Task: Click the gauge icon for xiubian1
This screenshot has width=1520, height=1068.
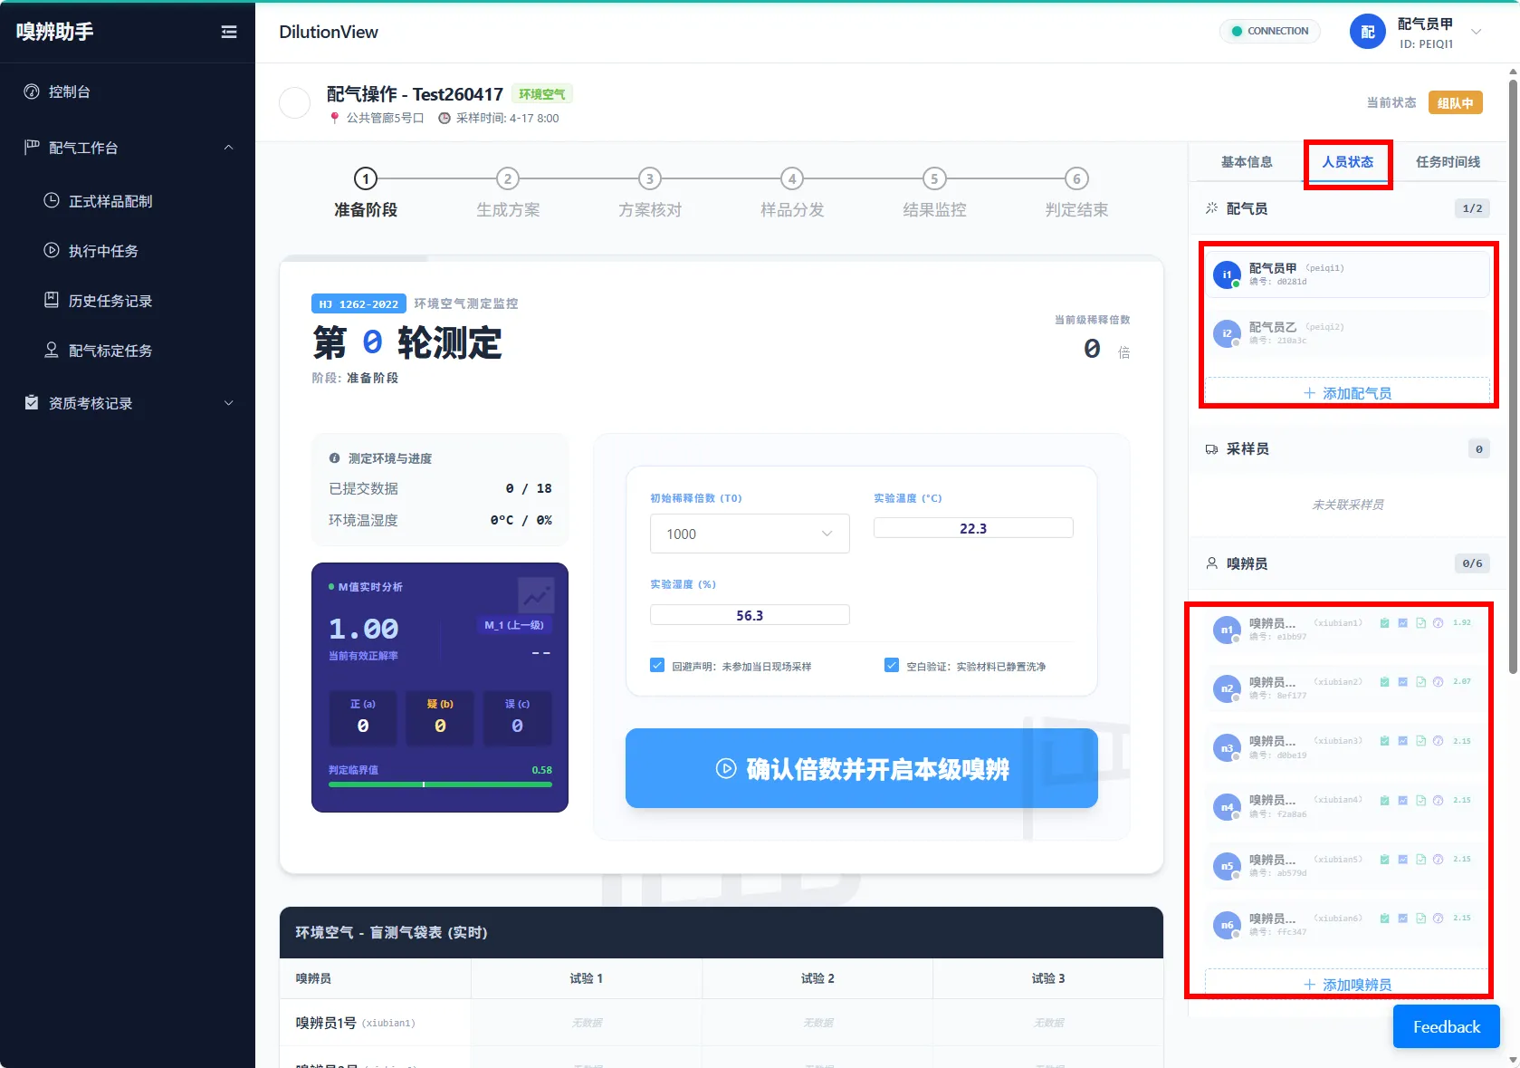Action: pos(1438,623)
